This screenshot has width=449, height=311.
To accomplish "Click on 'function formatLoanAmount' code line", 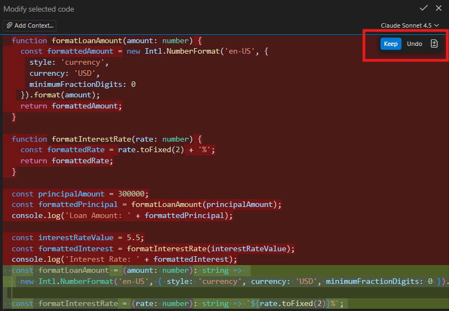I will pyautogui.click(x=107, y=41).
